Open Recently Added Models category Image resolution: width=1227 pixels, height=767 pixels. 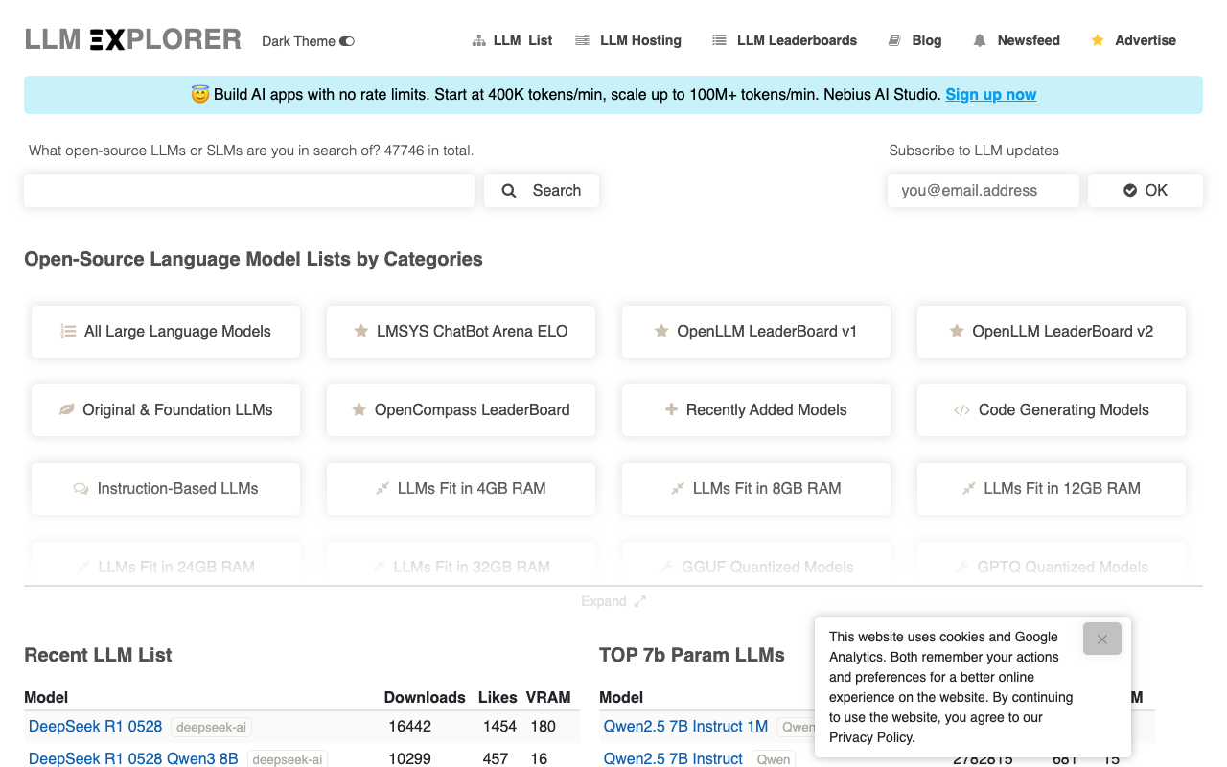756,410
